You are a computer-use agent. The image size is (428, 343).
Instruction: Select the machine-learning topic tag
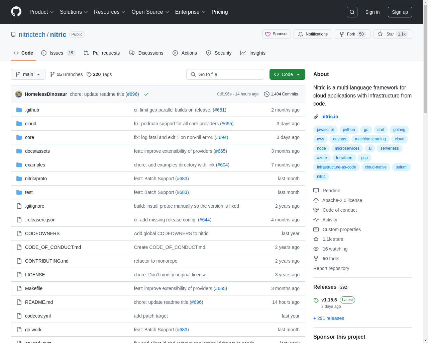pyautogui.click(x=370, y=139)
